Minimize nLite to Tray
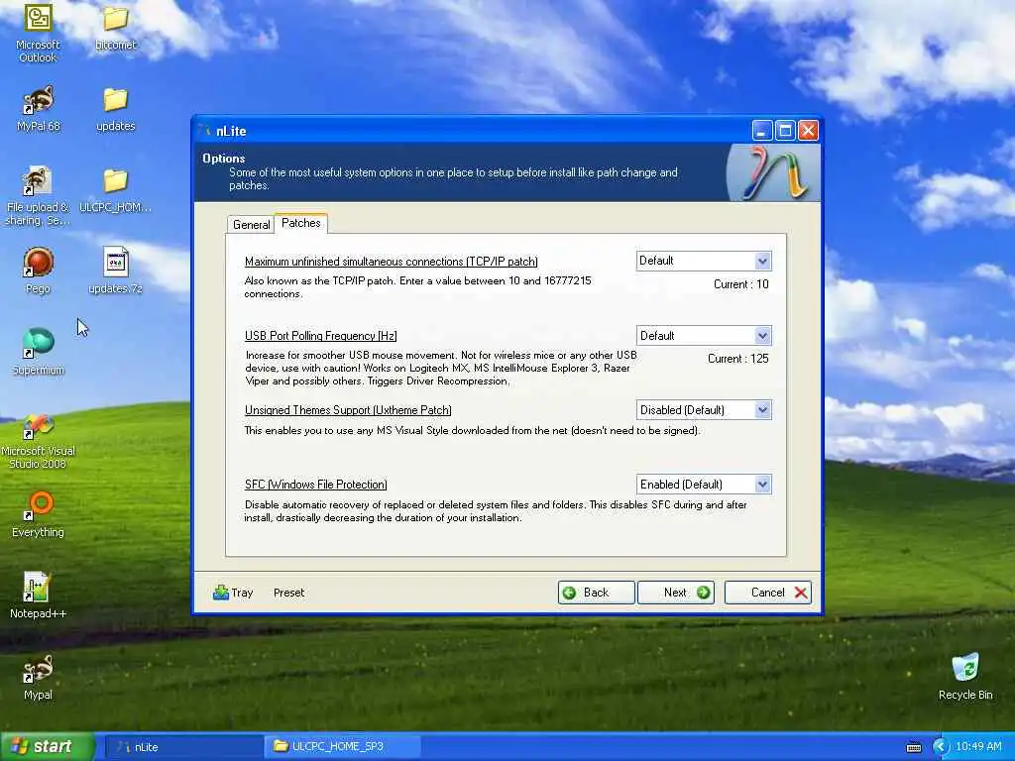Viewport: 1015px width, 761px height. pyautogui.click(x=233, y=593)
